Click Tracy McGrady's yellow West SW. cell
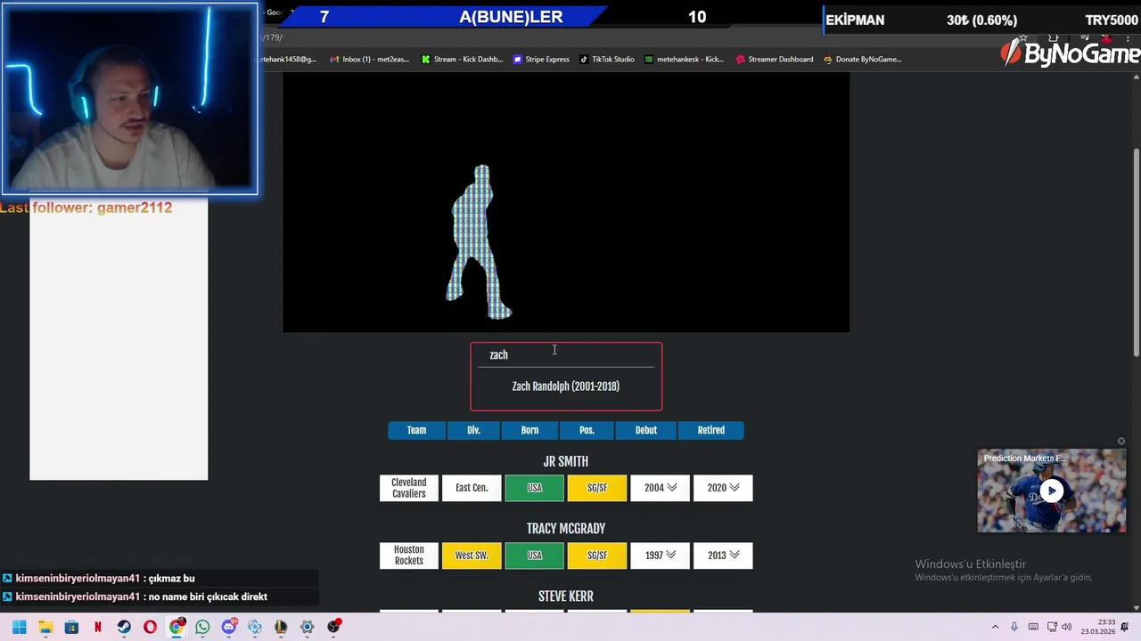 click(x=472, y=556)
